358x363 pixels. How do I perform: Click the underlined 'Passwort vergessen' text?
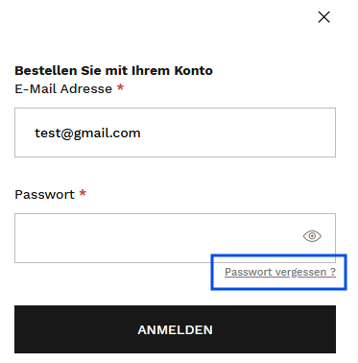275,272
